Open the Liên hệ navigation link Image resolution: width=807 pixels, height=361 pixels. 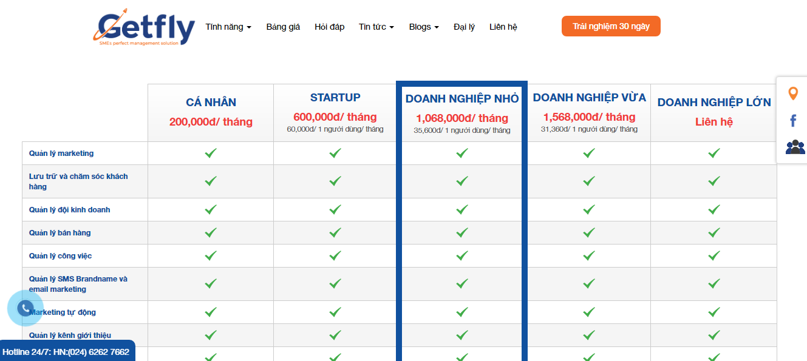tap(503, 27)
